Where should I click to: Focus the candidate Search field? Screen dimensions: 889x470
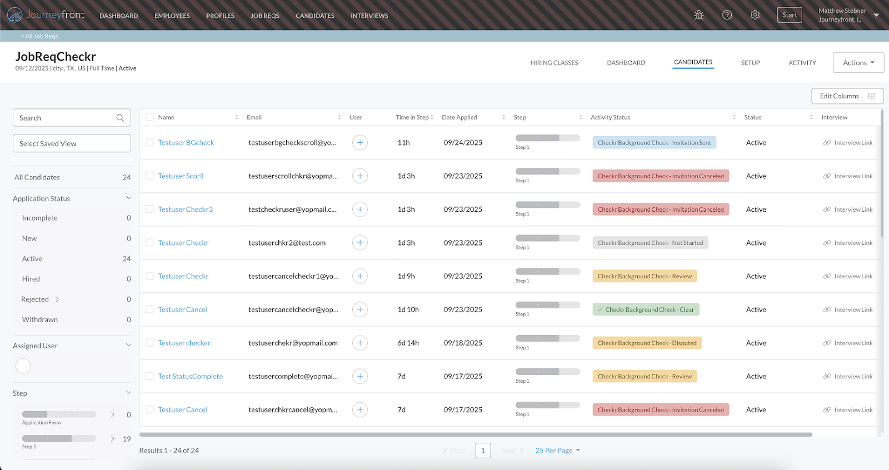72,118
